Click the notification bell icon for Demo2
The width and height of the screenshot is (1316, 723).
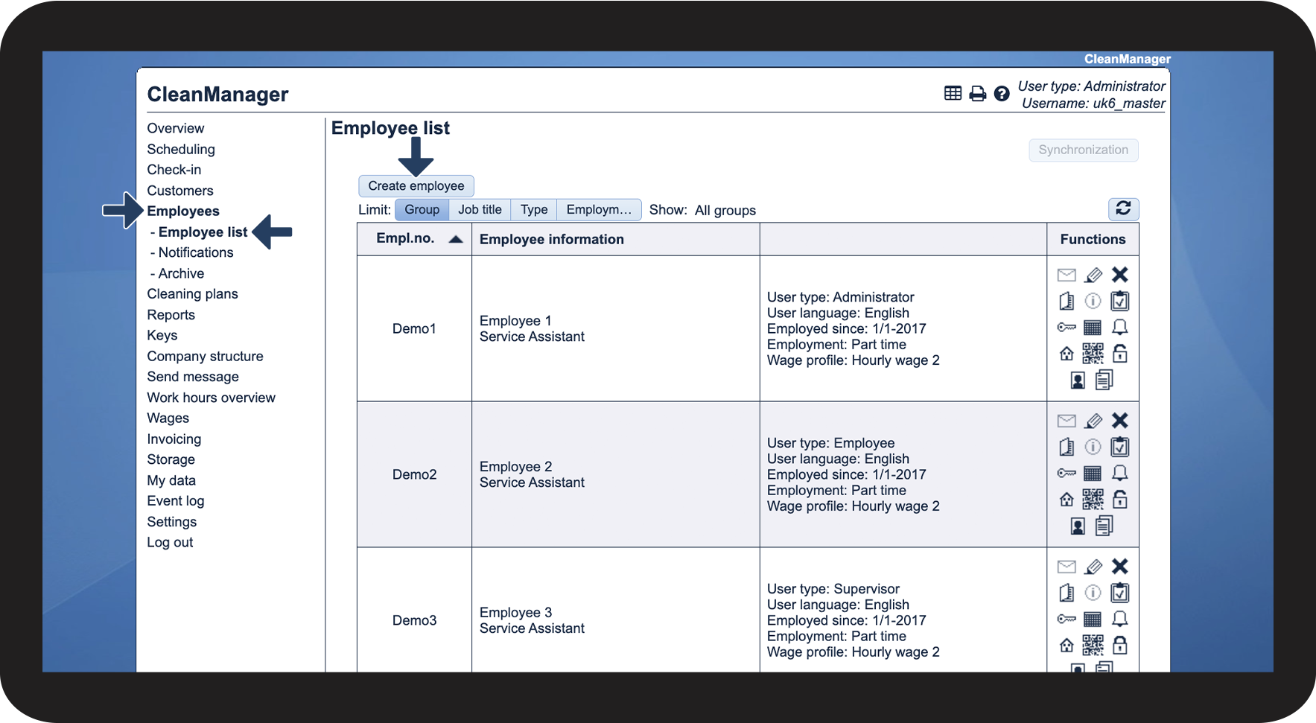click(x=1119, y=473)
